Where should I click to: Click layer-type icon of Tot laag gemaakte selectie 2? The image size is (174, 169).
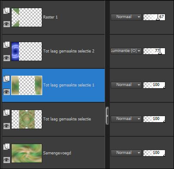click(x=6, y=45)
